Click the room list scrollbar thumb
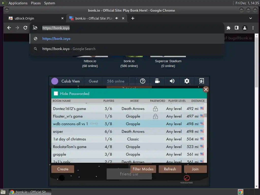This screenshot has width=260, height=195. pyautogui.click(x=205, y=115)
